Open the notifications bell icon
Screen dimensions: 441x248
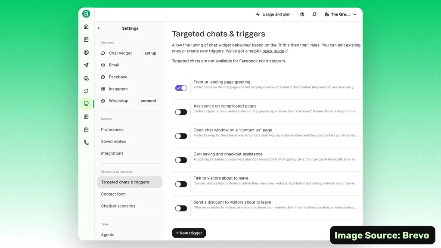coord(314,14)
